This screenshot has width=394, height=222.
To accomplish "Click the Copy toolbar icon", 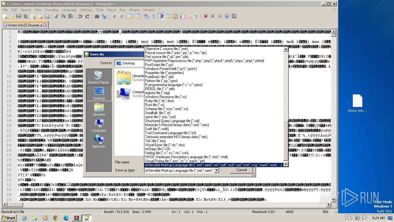I will click(63, 16).
